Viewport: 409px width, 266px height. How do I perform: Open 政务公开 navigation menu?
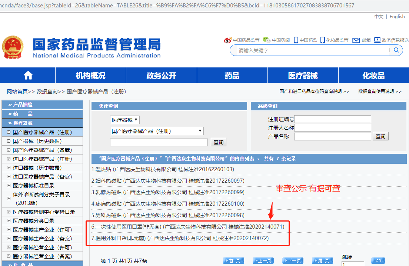click(162, 76)
